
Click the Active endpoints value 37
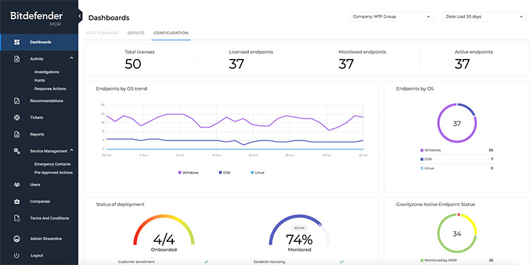462,64
